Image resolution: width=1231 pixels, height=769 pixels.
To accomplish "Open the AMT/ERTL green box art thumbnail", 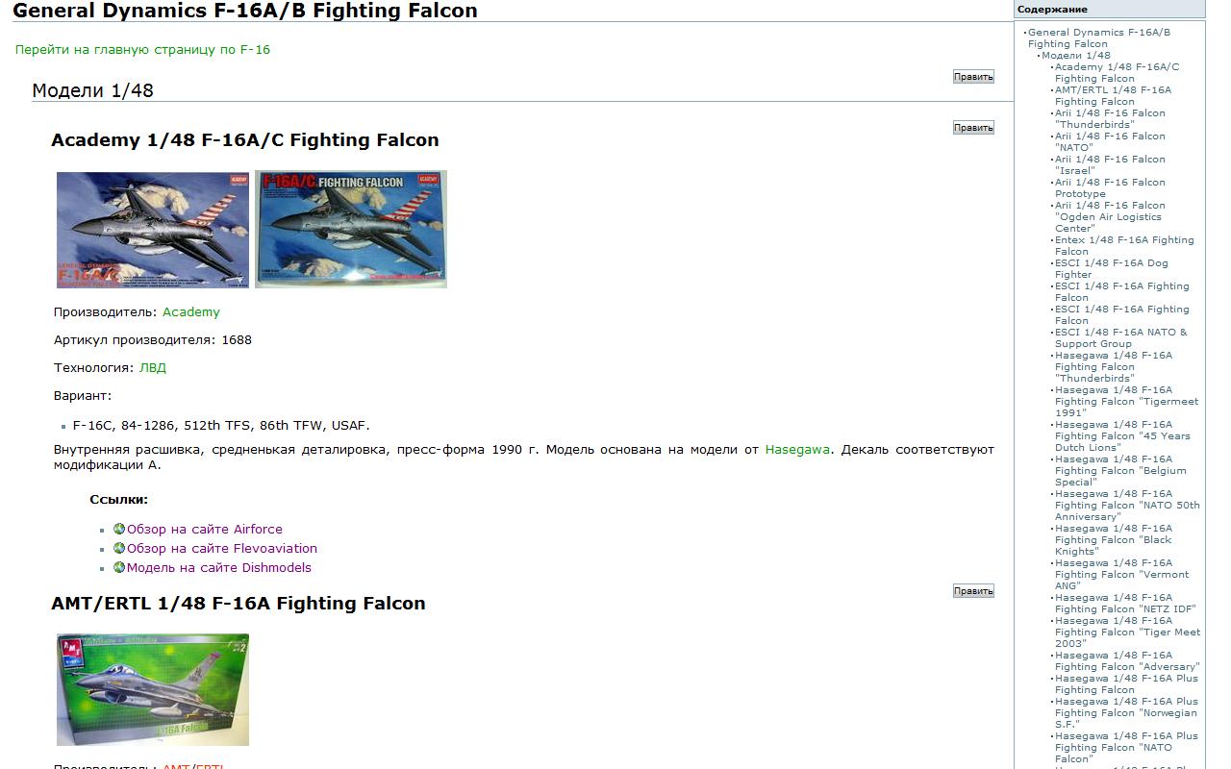I will 151,688.
